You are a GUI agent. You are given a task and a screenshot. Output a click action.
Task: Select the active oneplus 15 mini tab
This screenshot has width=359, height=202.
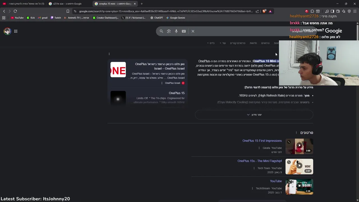coord(115,4)
